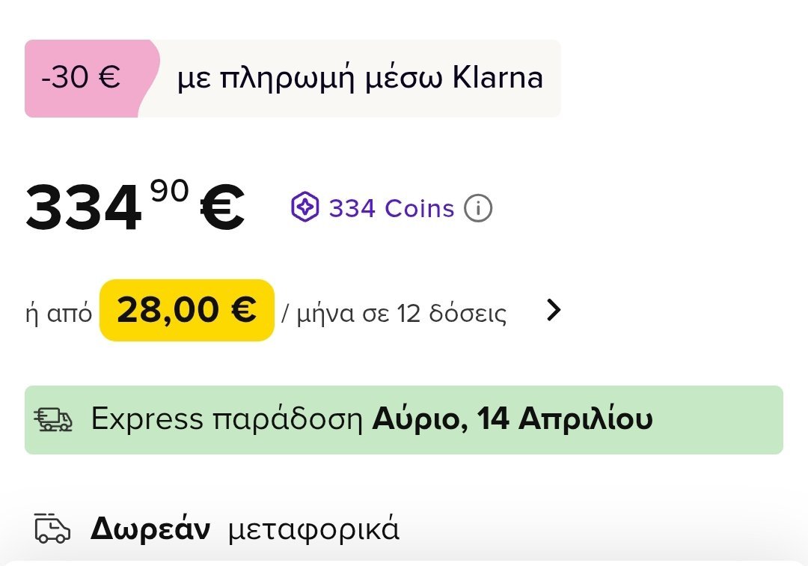808x566 pixels.
Task: Tap the bold "Δωρεάν" label
Action: 150,529
